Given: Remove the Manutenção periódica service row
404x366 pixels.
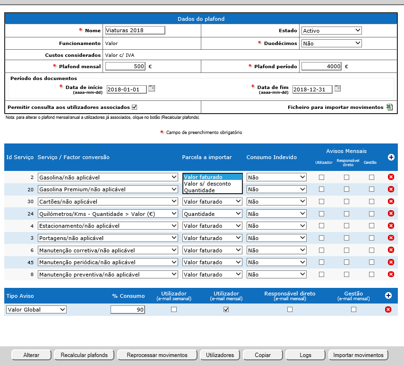Looking at the screenshot, I should click(391, 262).
